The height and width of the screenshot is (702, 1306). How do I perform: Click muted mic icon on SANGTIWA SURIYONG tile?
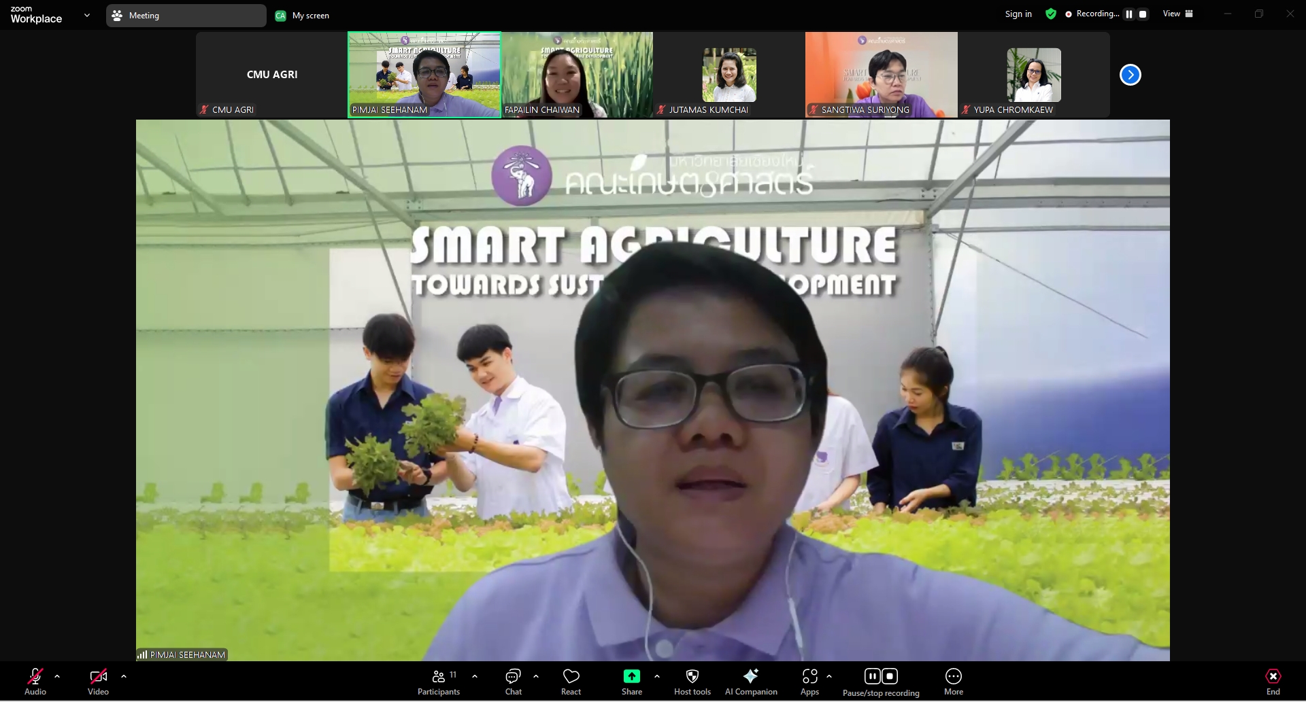coord(814,109)
